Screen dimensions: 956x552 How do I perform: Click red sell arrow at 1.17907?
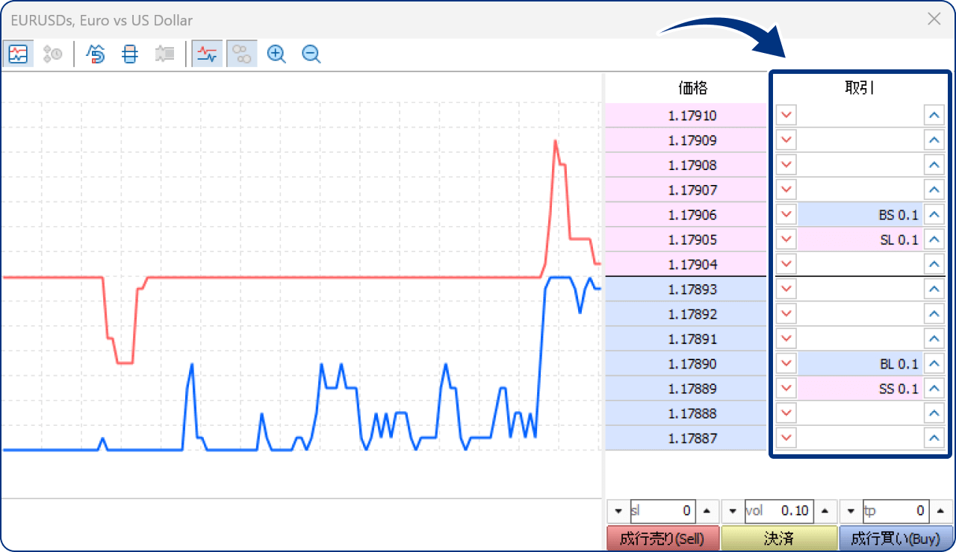click(x=786, y=190)
